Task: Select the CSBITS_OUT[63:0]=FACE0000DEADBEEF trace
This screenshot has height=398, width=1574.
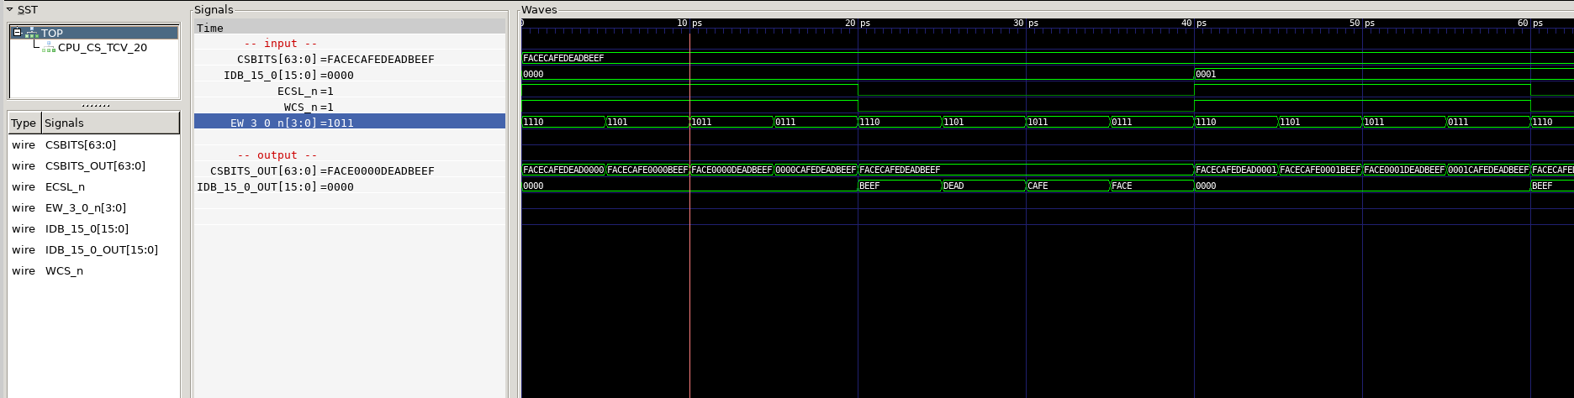Action: tap(322, 171)
